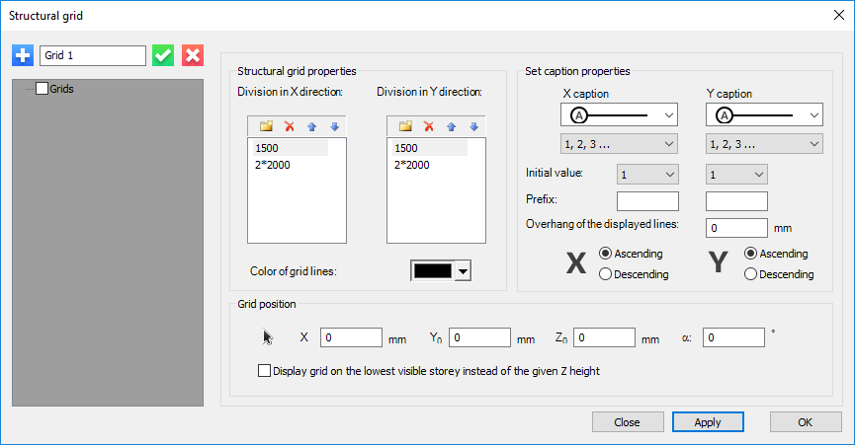This screenshot has width=855, height=445.
Task: Open X caption initial value dropdown
Action: pyautogui.click(x=647, y=174)
